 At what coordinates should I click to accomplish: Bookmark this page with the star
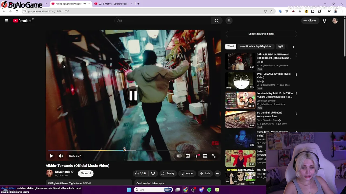click(271, 11)
